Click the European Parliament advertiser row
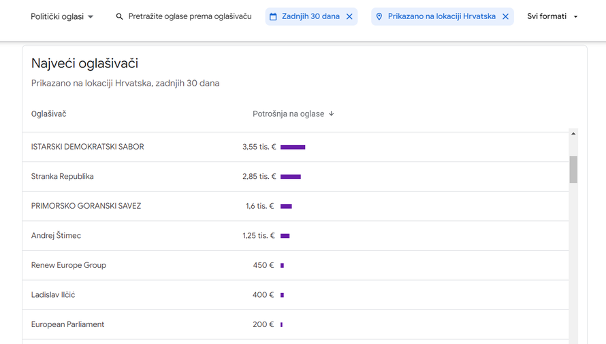 pyautogui.click(x=68, y=324)
